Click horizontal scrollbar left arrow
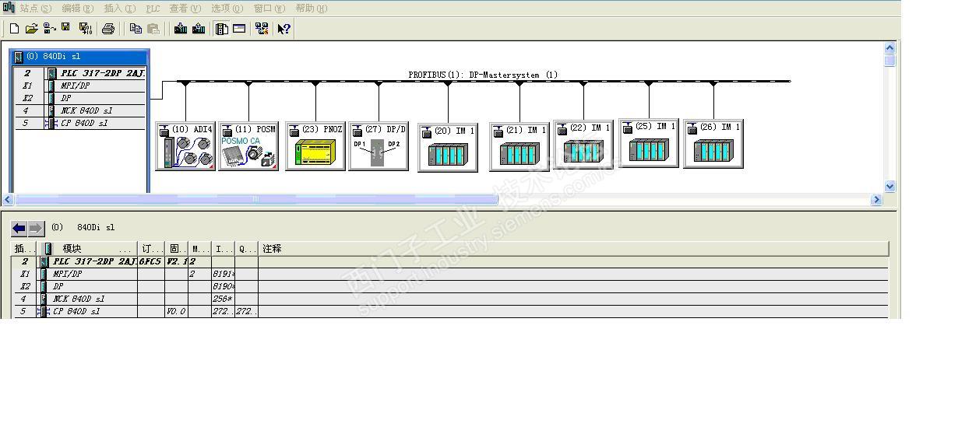The height and width of the screenshot is (448, 965). click(x=9, y=200)
